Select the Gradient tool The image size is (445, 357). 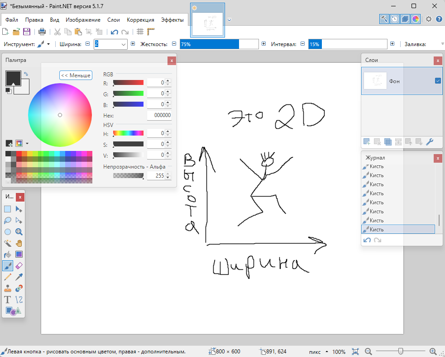point(19,254)
